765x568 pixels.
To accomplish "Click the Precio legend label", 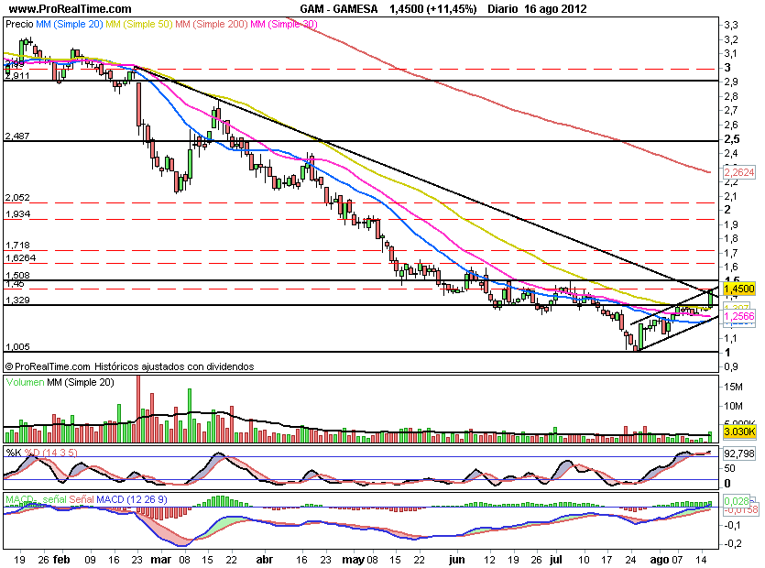I will [x=20, y=25].
